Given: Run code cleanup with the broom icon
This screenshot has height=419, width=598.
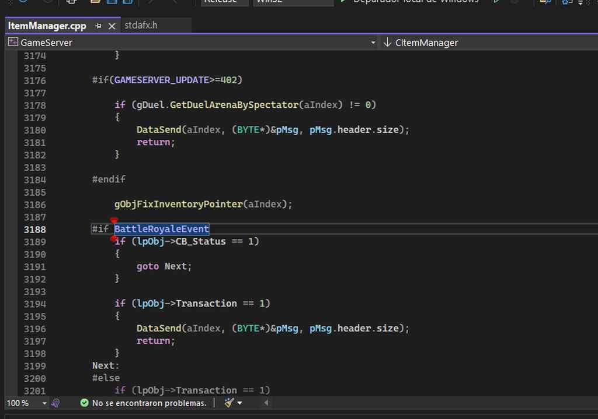Looking at the screenshot, I should pyautogui.click(x=229, y=403).
